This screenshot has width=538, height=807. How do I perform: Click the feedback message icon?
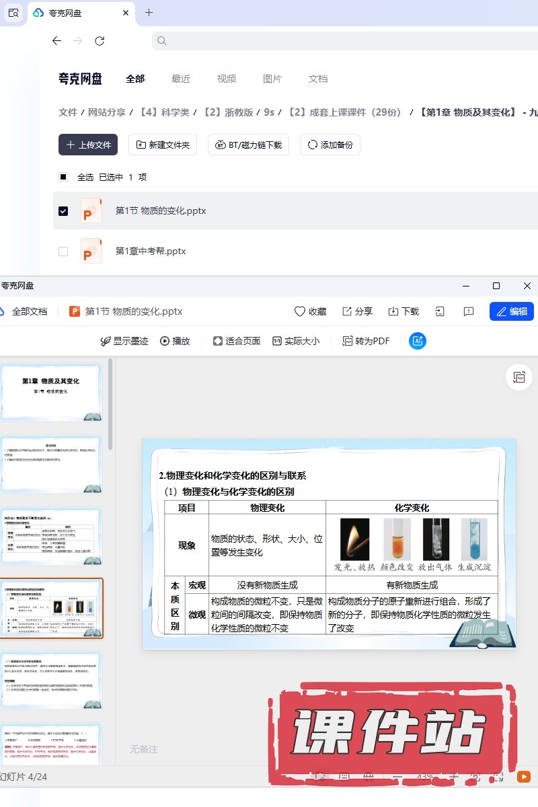(469, 311)
